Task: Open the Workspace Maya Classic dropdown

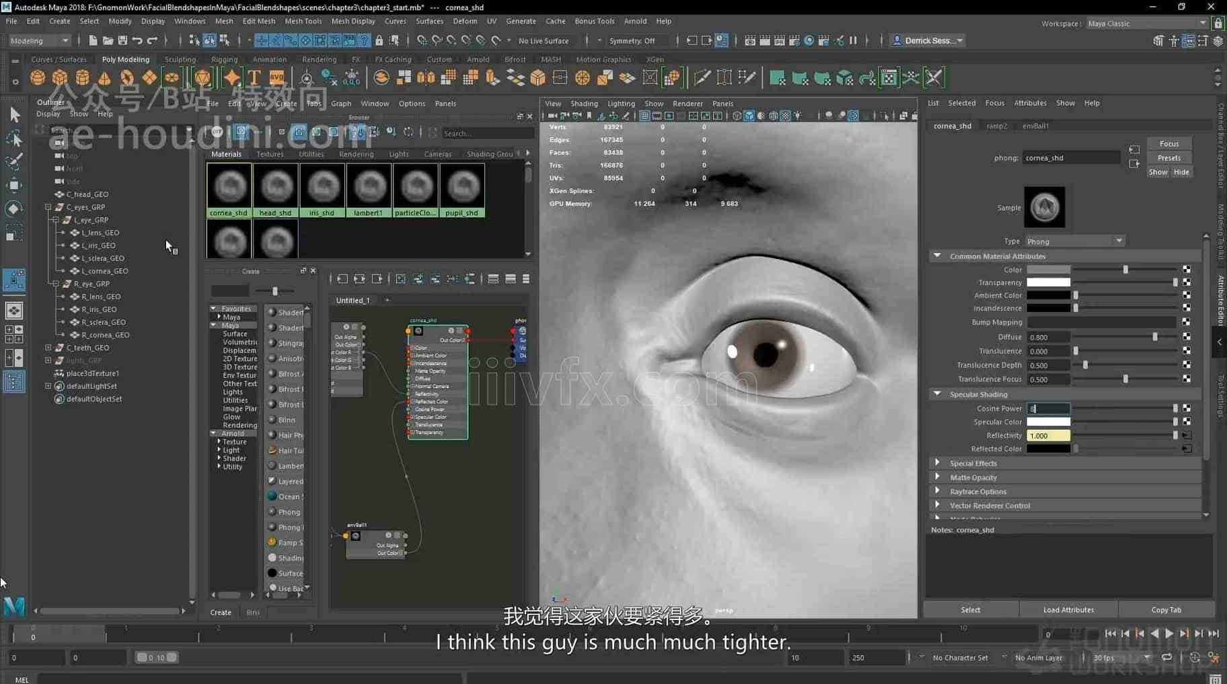Action: 1147,24
